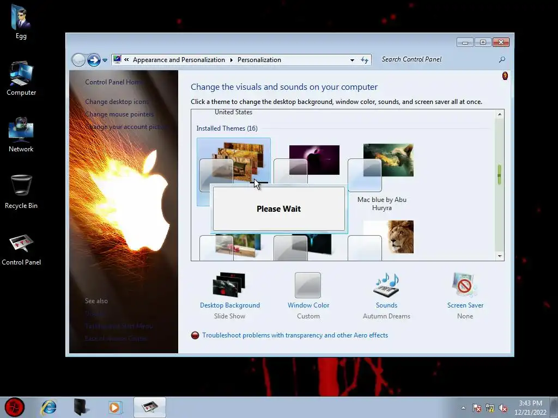Open Control Panel Home link
This screenshot has height=418, width=558.
click(x=114, y=82)
